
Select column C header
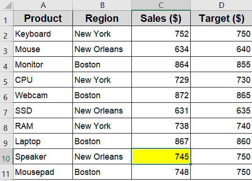(x=161, y=5)
